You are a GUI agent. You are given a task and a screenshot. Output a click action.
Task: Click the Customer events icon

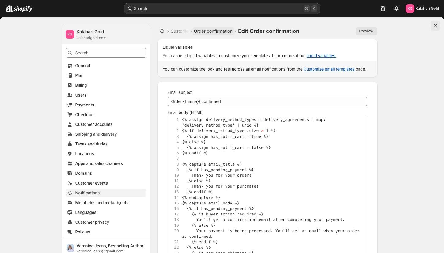coord(70,183)
